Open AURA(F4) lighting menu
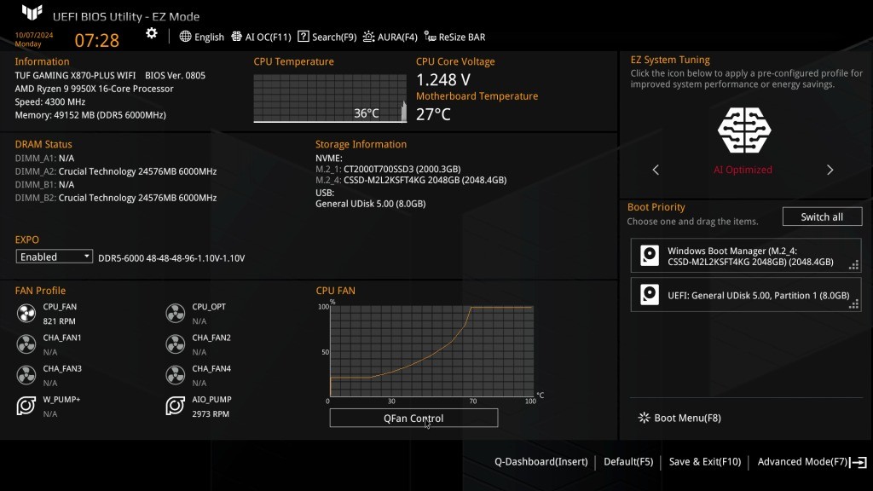Viewport: 873px width, 491px height. [390, 37]
